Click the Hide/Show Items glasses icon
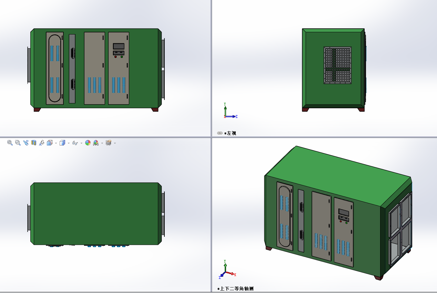 (x=75, y=143)
